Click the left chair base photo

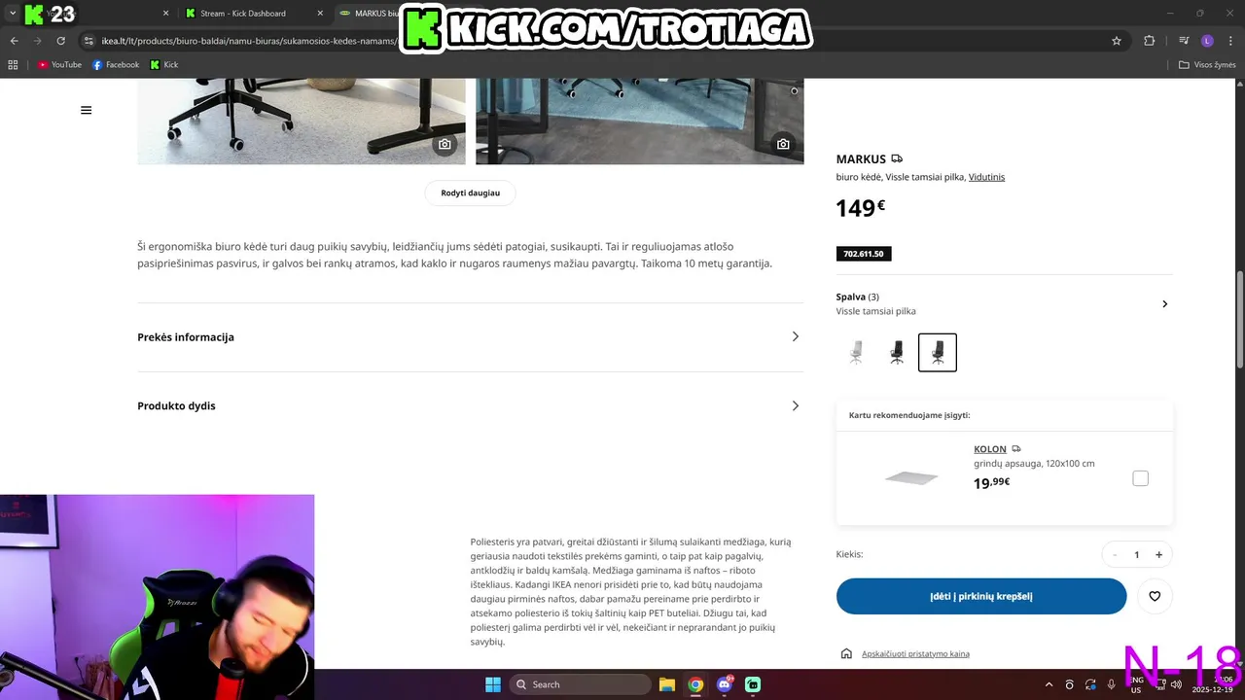[x=302, y=122]
